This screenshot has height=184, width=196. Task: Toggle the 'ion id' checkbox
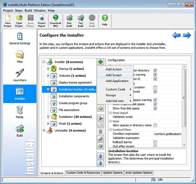coord(155,79)
